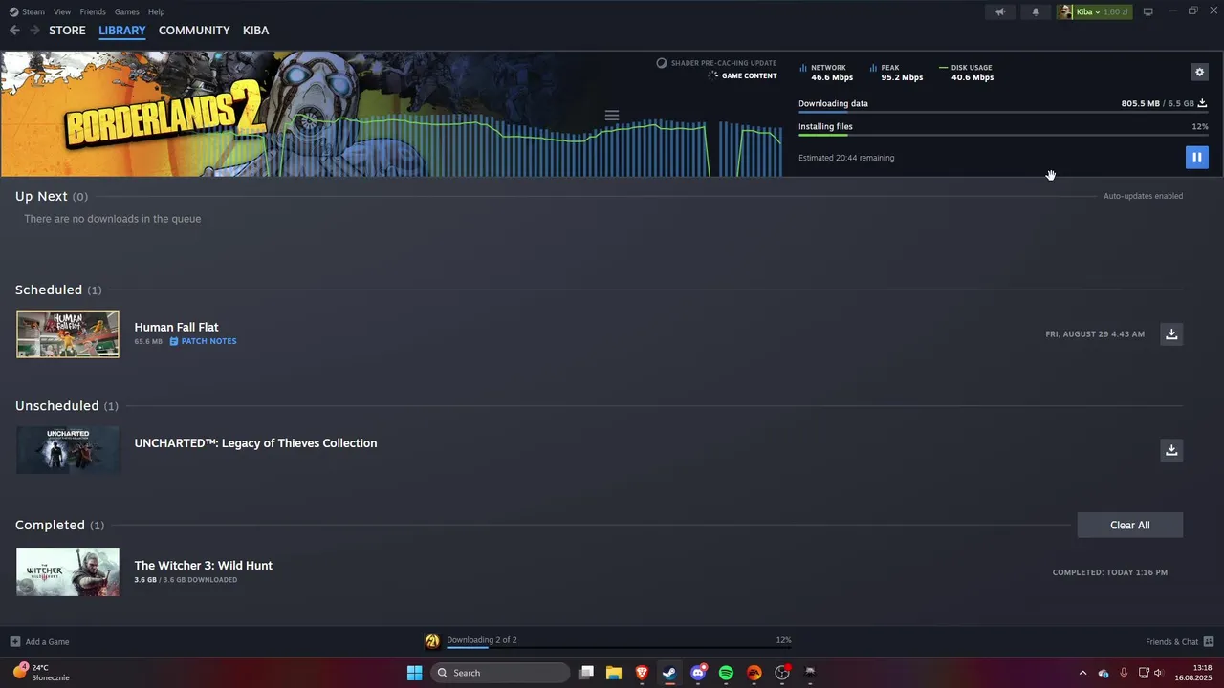Open UNCHARTED Legacy of Thieves Collection title
The image size is (1224, 688).
click(255, 442)
